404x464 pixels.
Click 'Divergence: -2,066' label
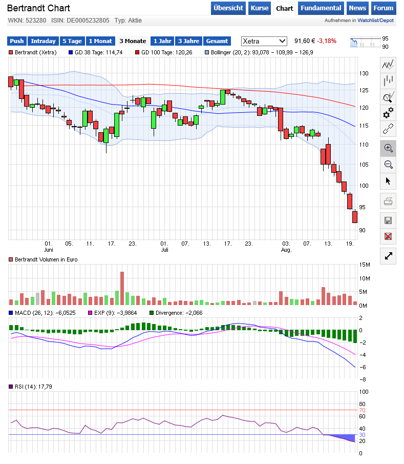pyautogui.click(x=179, y=313)
